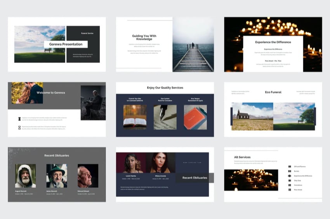
Task: Click the icon beside Experience the Difference list item
Action: coord(290,176)
